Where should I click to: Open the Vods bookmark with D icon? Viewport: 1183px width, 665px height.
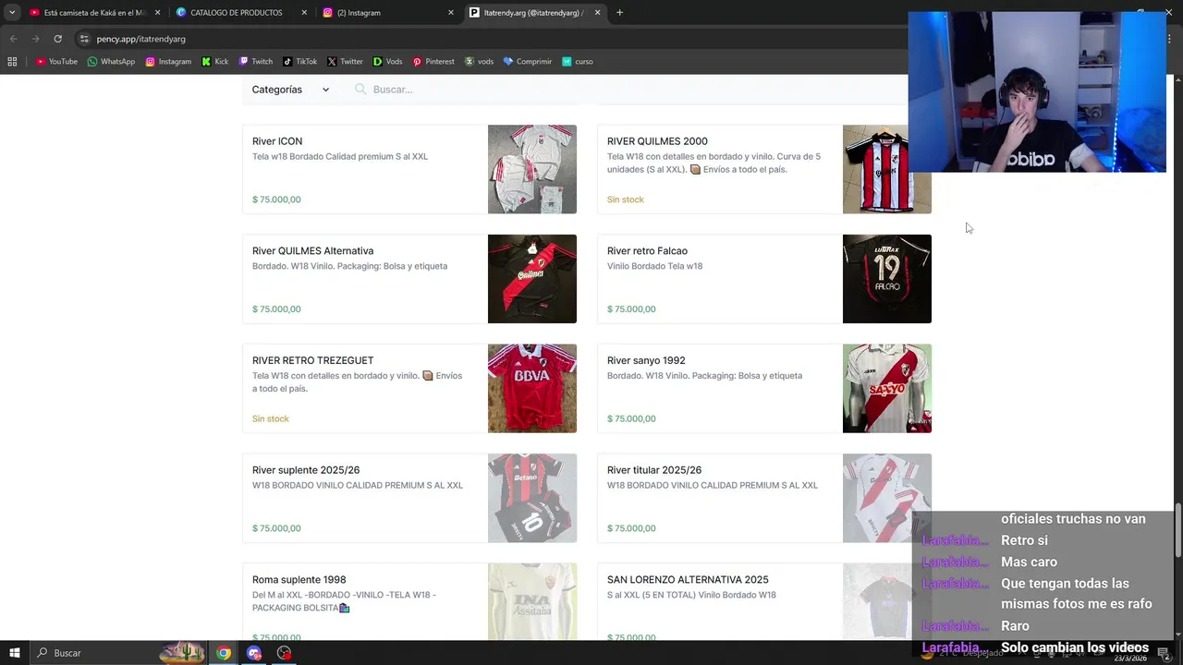point(387,62)
